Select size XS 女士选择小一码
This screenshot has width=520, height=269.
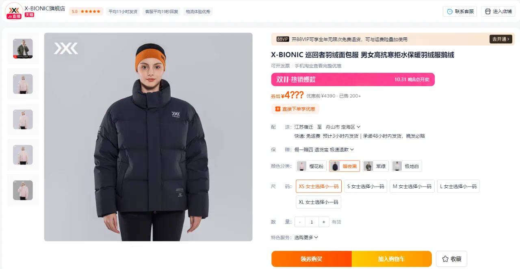[318, 187]
